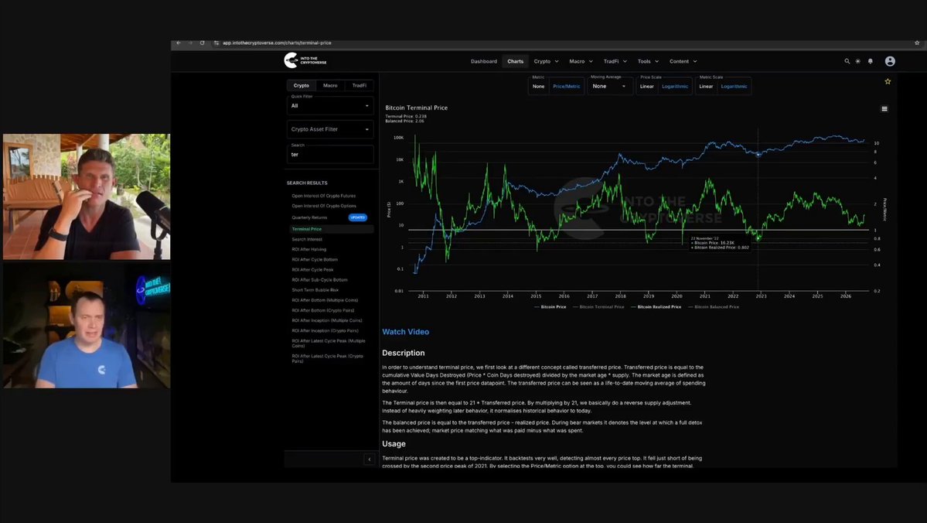This screenshot has width=927, height=523.
Task: Click the browser forward arrow
Action: click(x=190, y=43)
